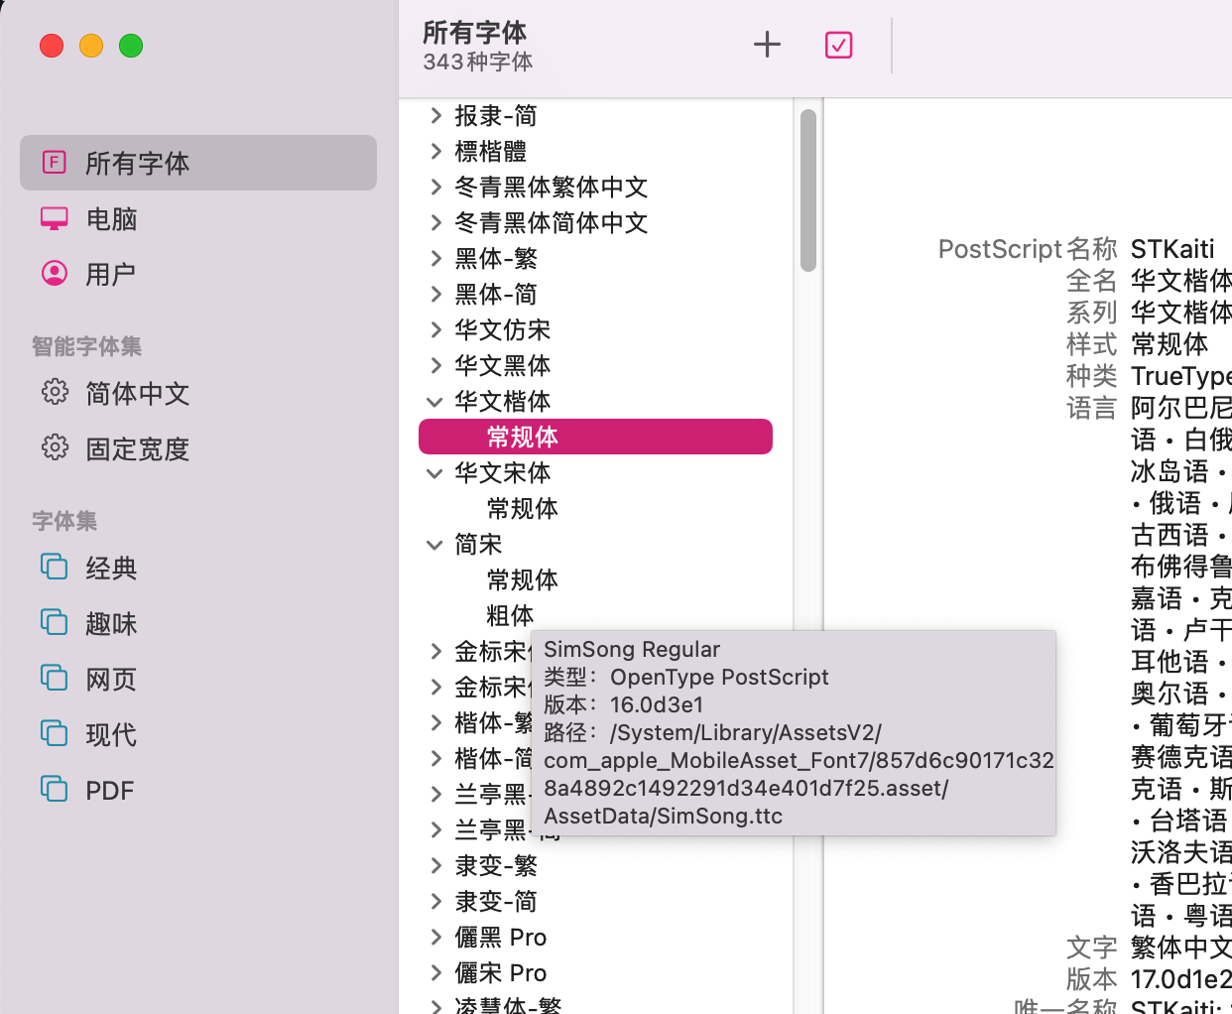This screenshot has height=1014, width=1232.
Task: Open the 趣味 font collection
Action: click(x=110, y=623)
